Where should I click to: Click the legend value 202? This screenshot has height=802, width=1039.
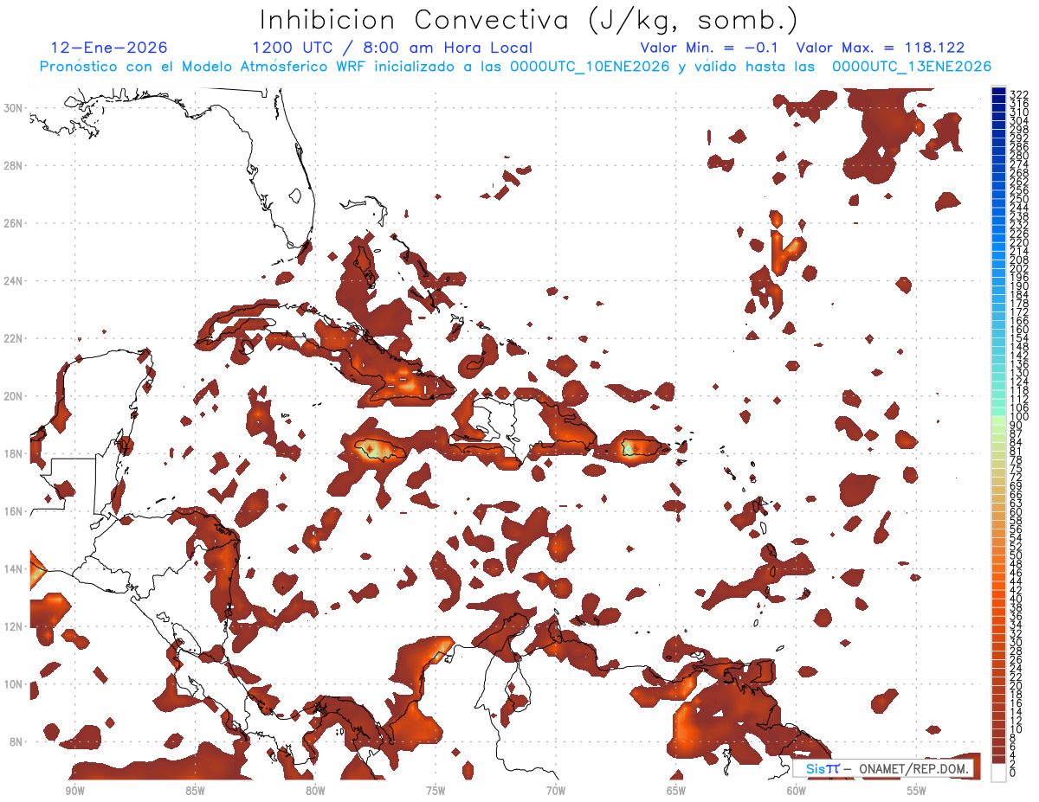click(1019, 268)
